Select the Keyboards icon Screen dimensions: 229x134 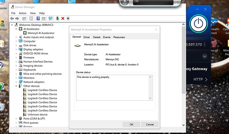click(21, 70)
